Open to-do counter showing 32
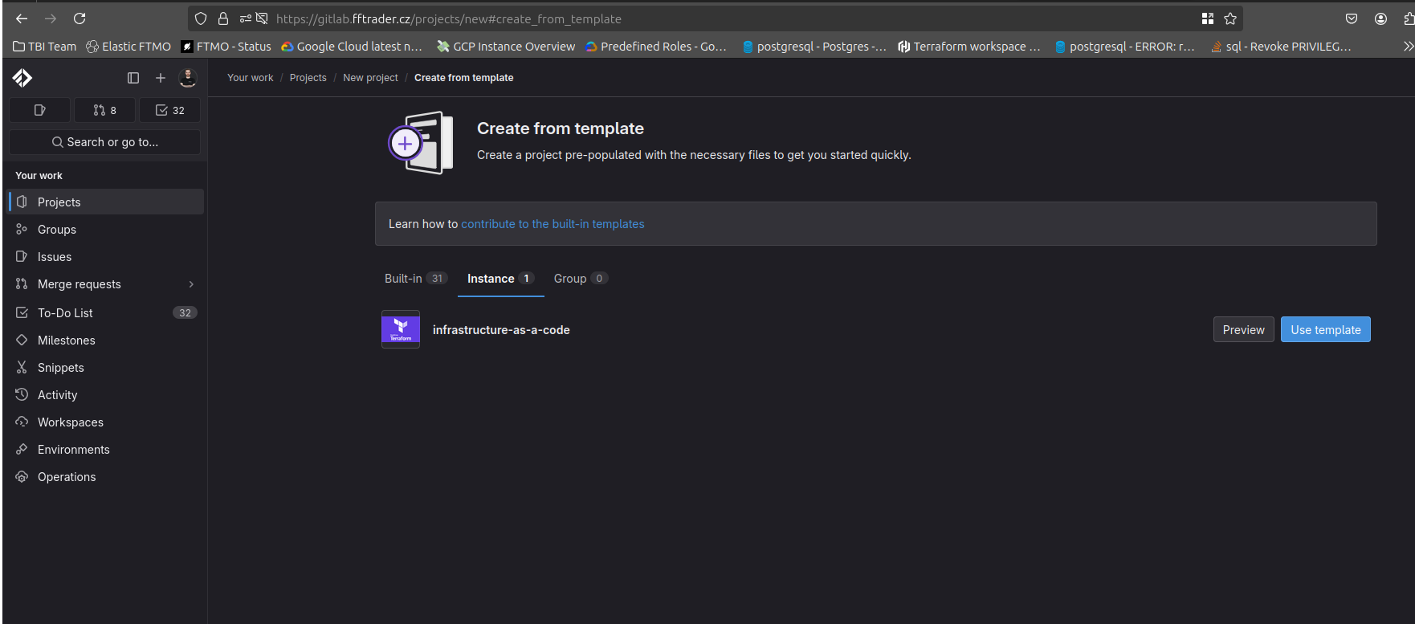The width and height of the screenshot is (1415, 624). pos(170,110)
